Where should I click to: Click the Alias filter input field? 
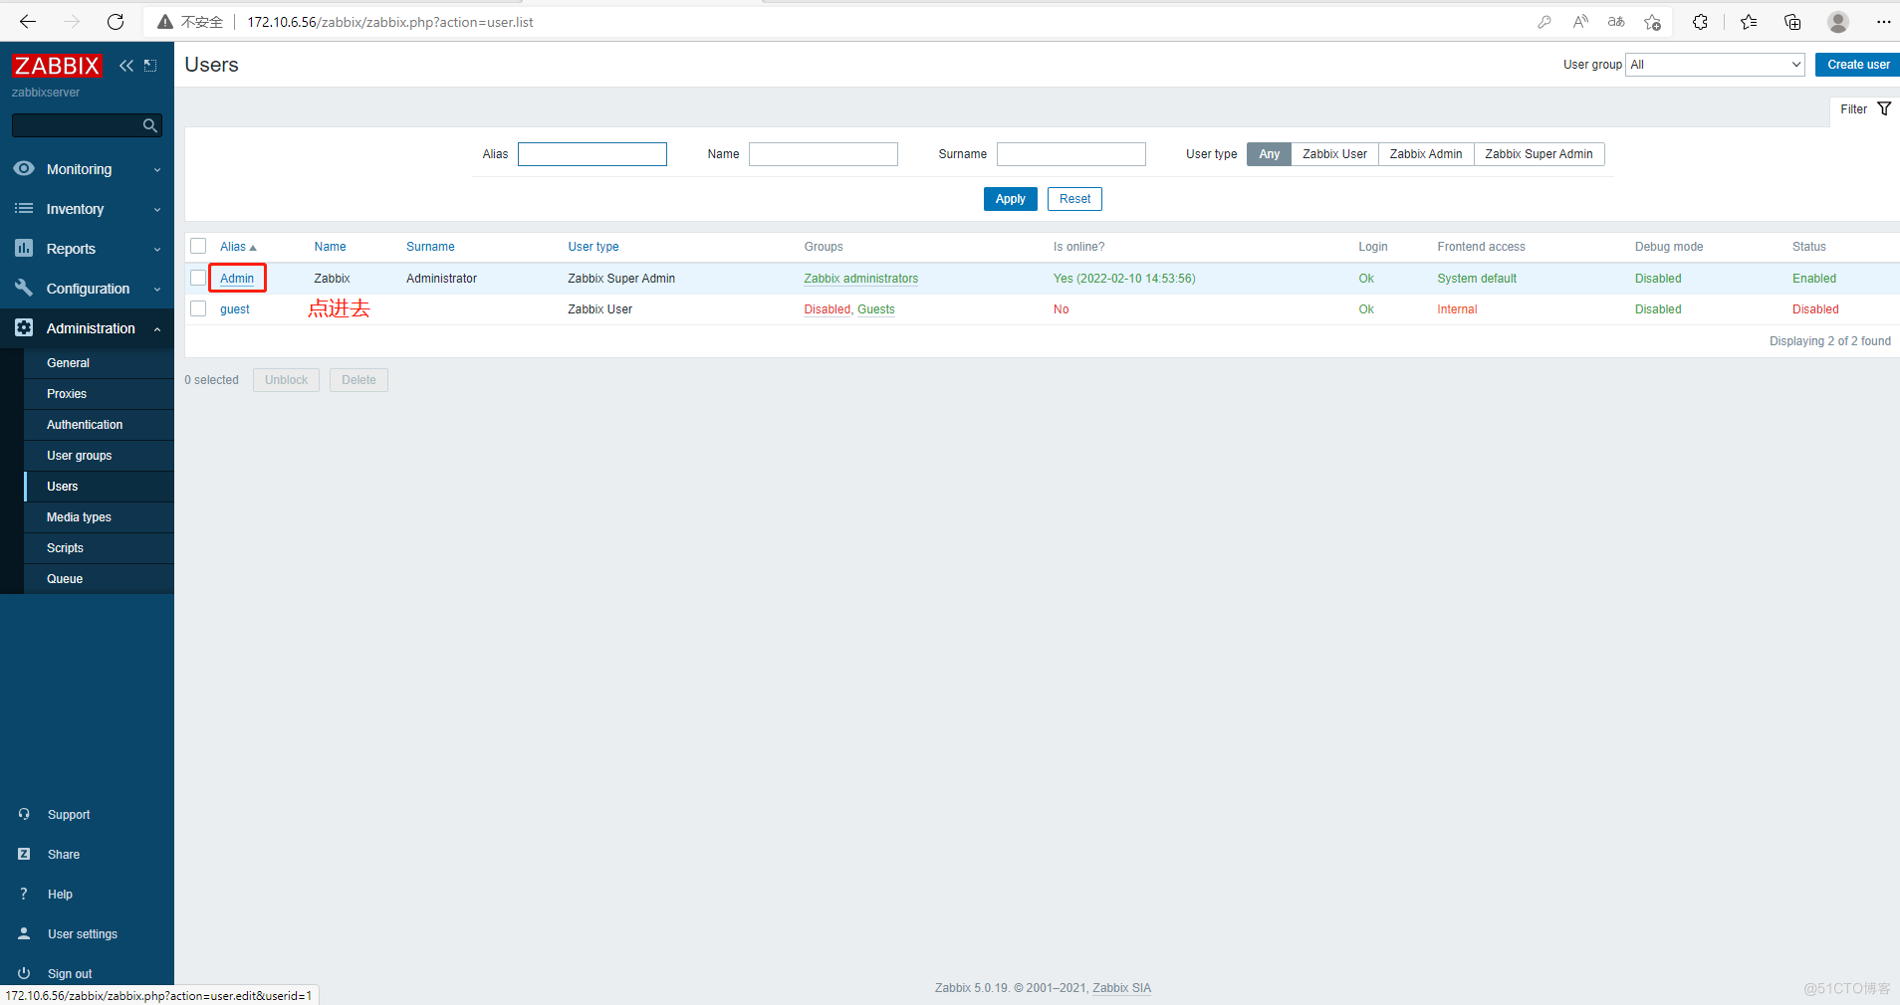click(x=593, y=154)
